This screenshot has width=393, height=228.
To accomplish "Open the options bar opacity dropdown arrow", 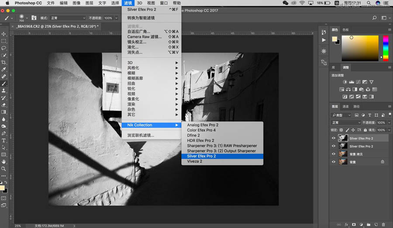I will [116, 18].
